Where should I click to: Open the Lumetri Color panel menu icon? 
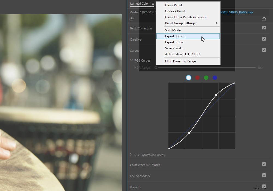153,4
